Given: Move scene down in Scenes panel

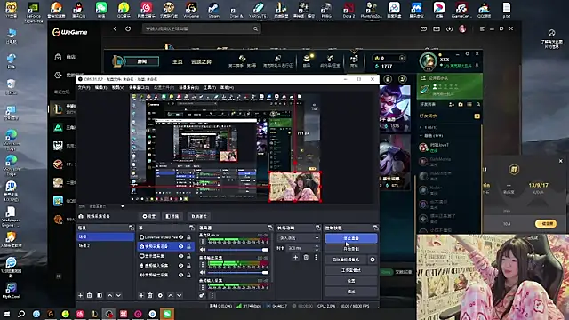Looking at the screenshot, I should (x=118, y=295).
